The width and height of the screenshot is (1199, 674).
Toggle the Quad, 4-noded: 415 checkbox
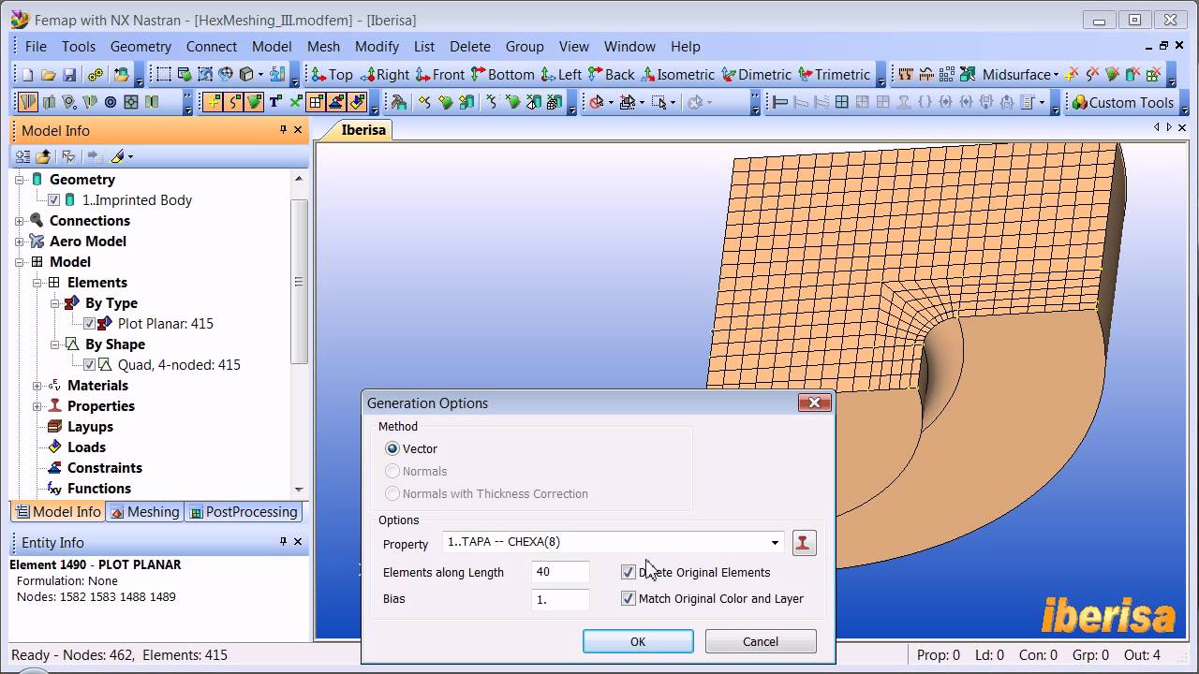point(89,365)
